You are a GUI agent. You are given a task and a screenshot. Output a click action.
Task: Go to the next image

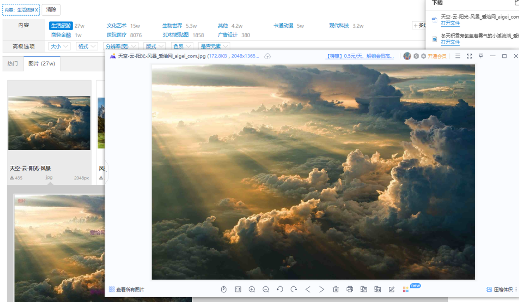pyautogui.click(x=322, y=290)
